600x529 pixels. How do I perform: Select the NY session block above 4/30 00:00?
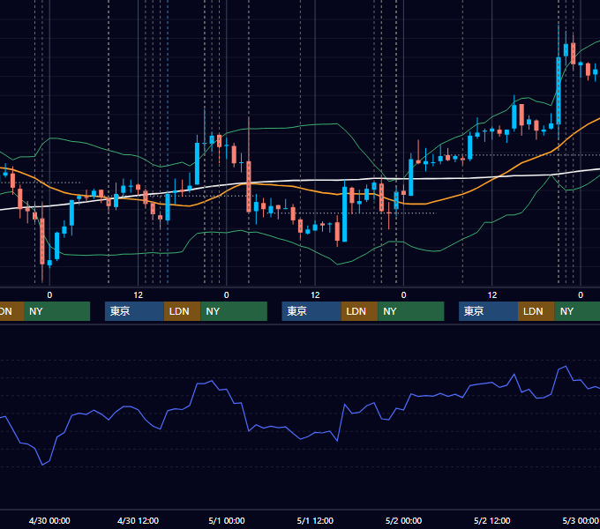point(56,311)
